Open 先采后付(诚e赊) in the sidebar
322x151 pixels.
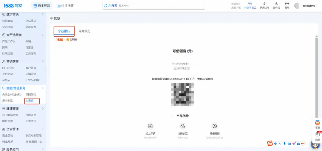click(12, 95)
